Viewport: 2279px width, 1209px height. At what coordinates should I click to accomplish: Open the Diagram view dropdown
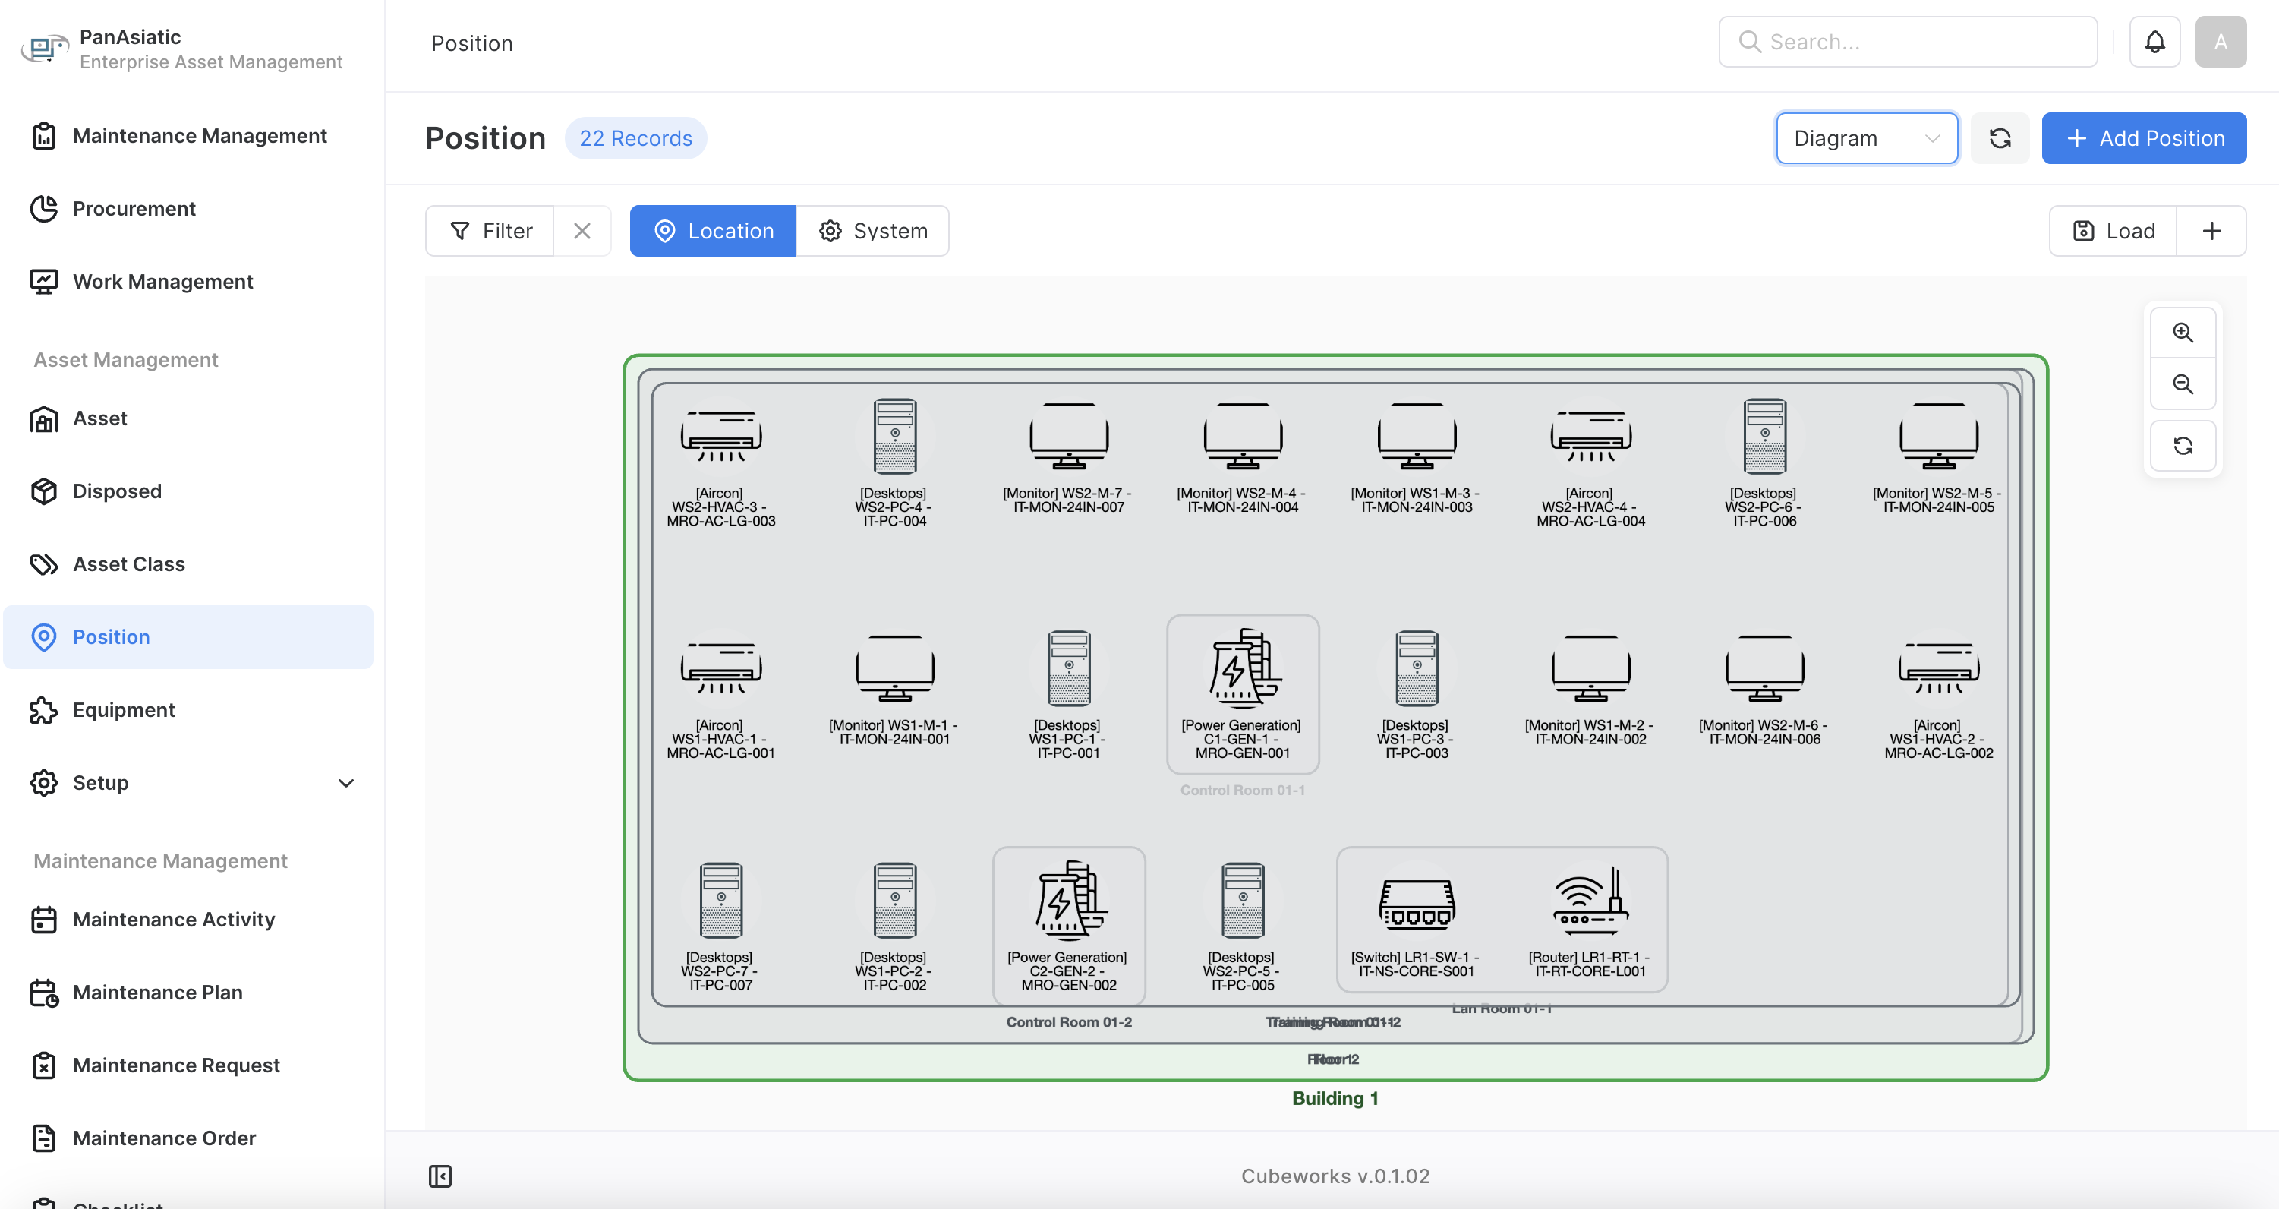pyautogui.click(x=1866, y=138)
